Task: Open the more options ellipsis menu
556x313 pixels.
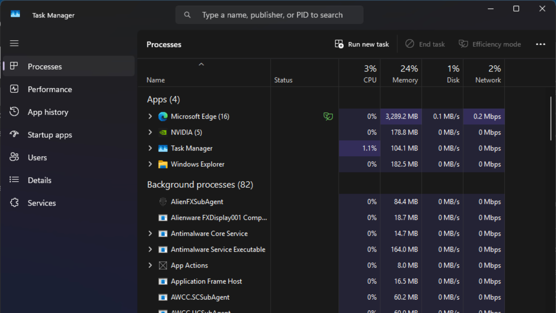Action: click(x=541, y=44)
